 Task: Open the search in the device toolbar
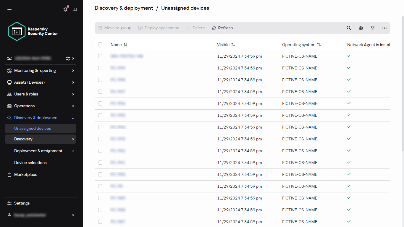coord(349,28)
